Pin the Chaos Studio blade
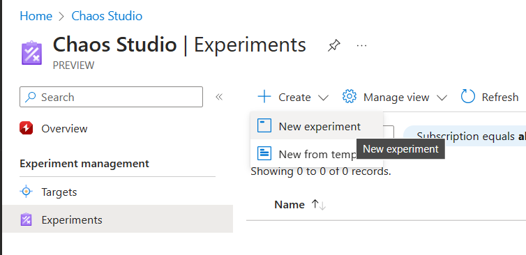Viewport: 526px width, 255px height. (x=333, y=45)
